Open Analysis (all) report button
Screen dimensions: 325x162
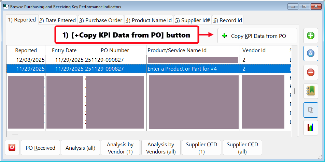point(80,148)
